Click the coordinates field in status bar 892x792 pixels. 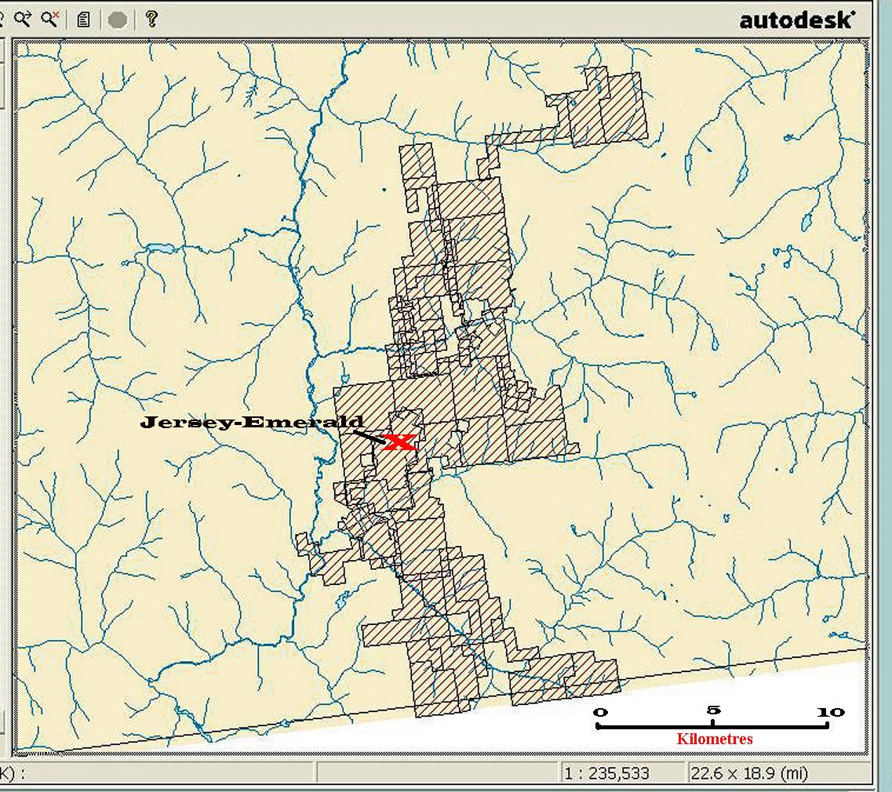[157, 773]
